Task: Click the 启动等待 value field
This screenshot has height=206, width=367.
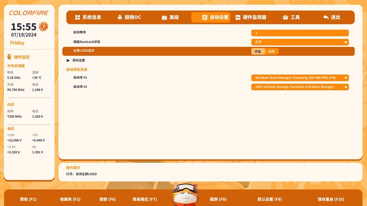Action: pyautogui.click(x=300, y=33)
